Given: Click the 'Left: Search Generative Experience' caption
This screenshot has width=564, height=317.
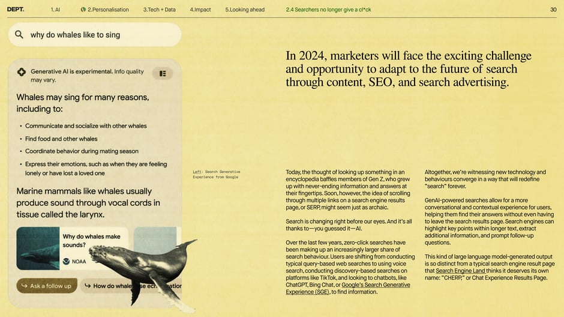Looking at the screenshot, I should point(217,174).
